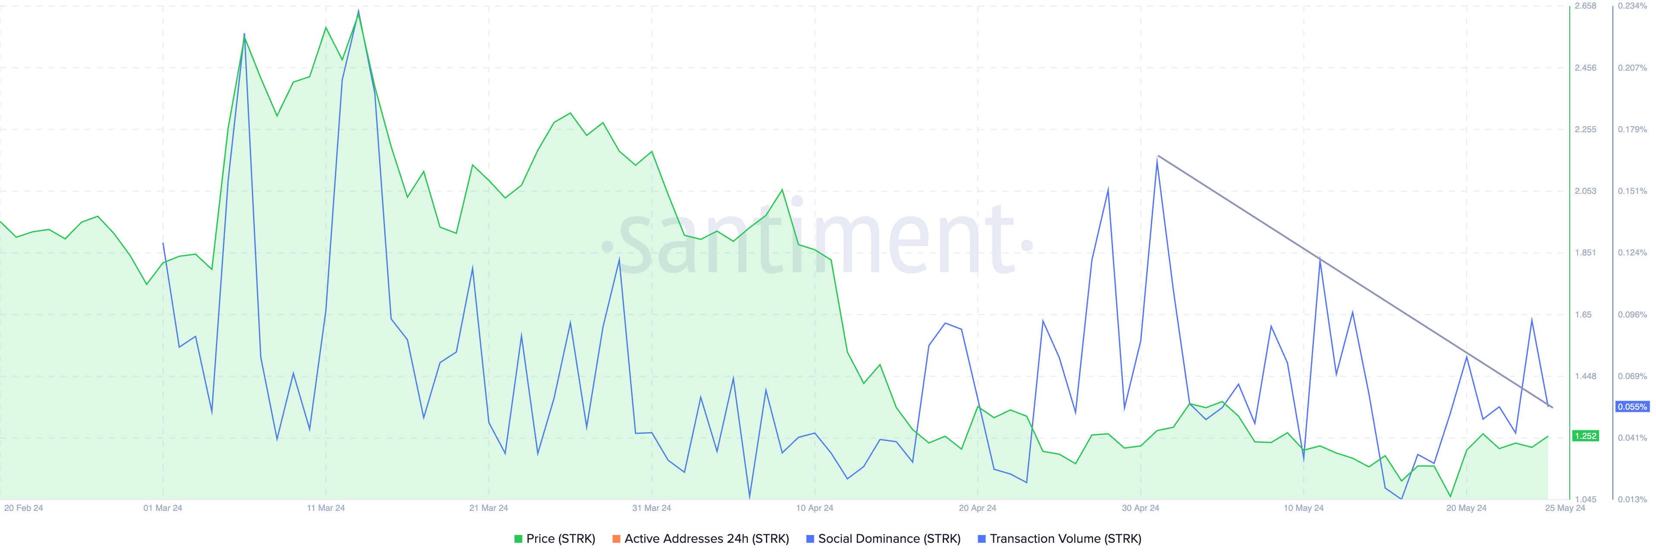Viewport: 1656px width, 560px height.
Task: Click the green Price (STRK) legend swatch
Action: [518, 539]
